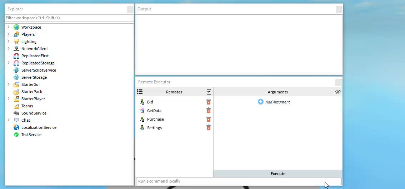Expand the StarterGui tree node
Image resolution: width=405 pixels, height=189 pixels.
click(x=9, y=84)
